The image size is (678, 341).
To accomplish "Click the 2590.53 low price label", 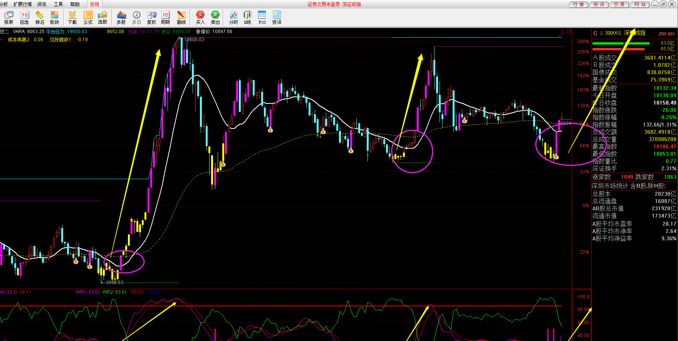I will point(114,283).
